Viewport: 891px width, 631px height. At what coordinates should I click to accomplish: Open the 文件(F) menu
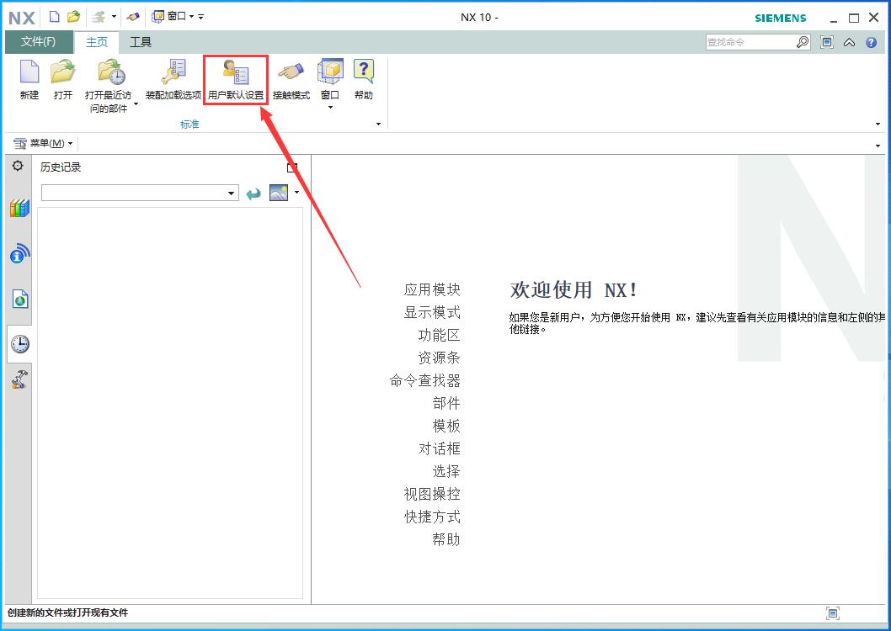tap(39, 42)
